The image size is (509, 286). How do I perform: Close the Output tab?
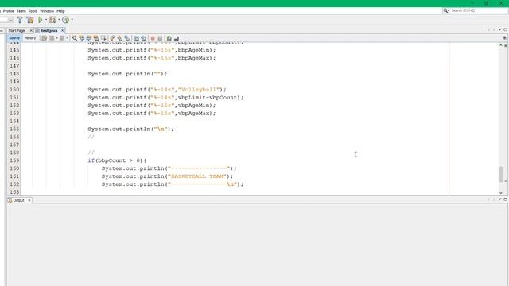(29, 200)
